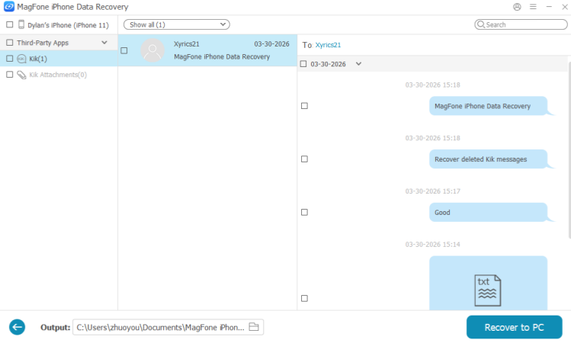Image resolution: width=571 pixels, height=343 pixels.
Task: Click the Output path field
Action: 168,327
